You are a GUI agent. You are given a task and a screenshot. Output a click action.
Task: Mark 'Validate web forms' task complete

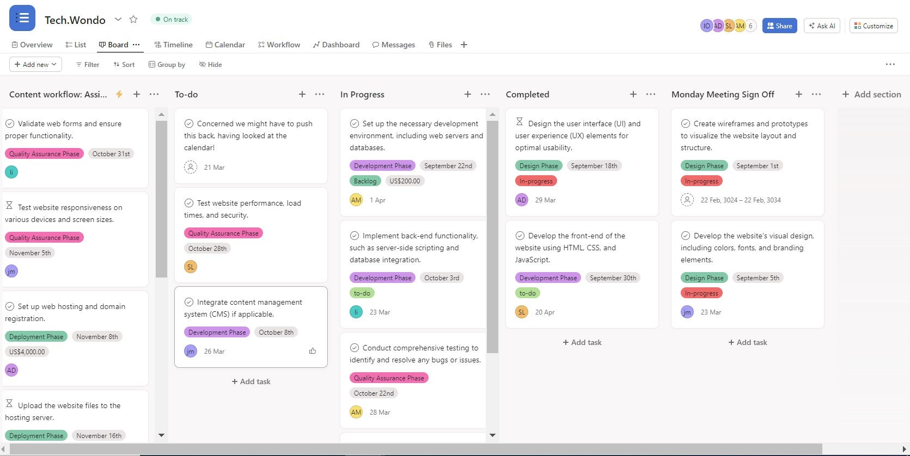[10, 124]
